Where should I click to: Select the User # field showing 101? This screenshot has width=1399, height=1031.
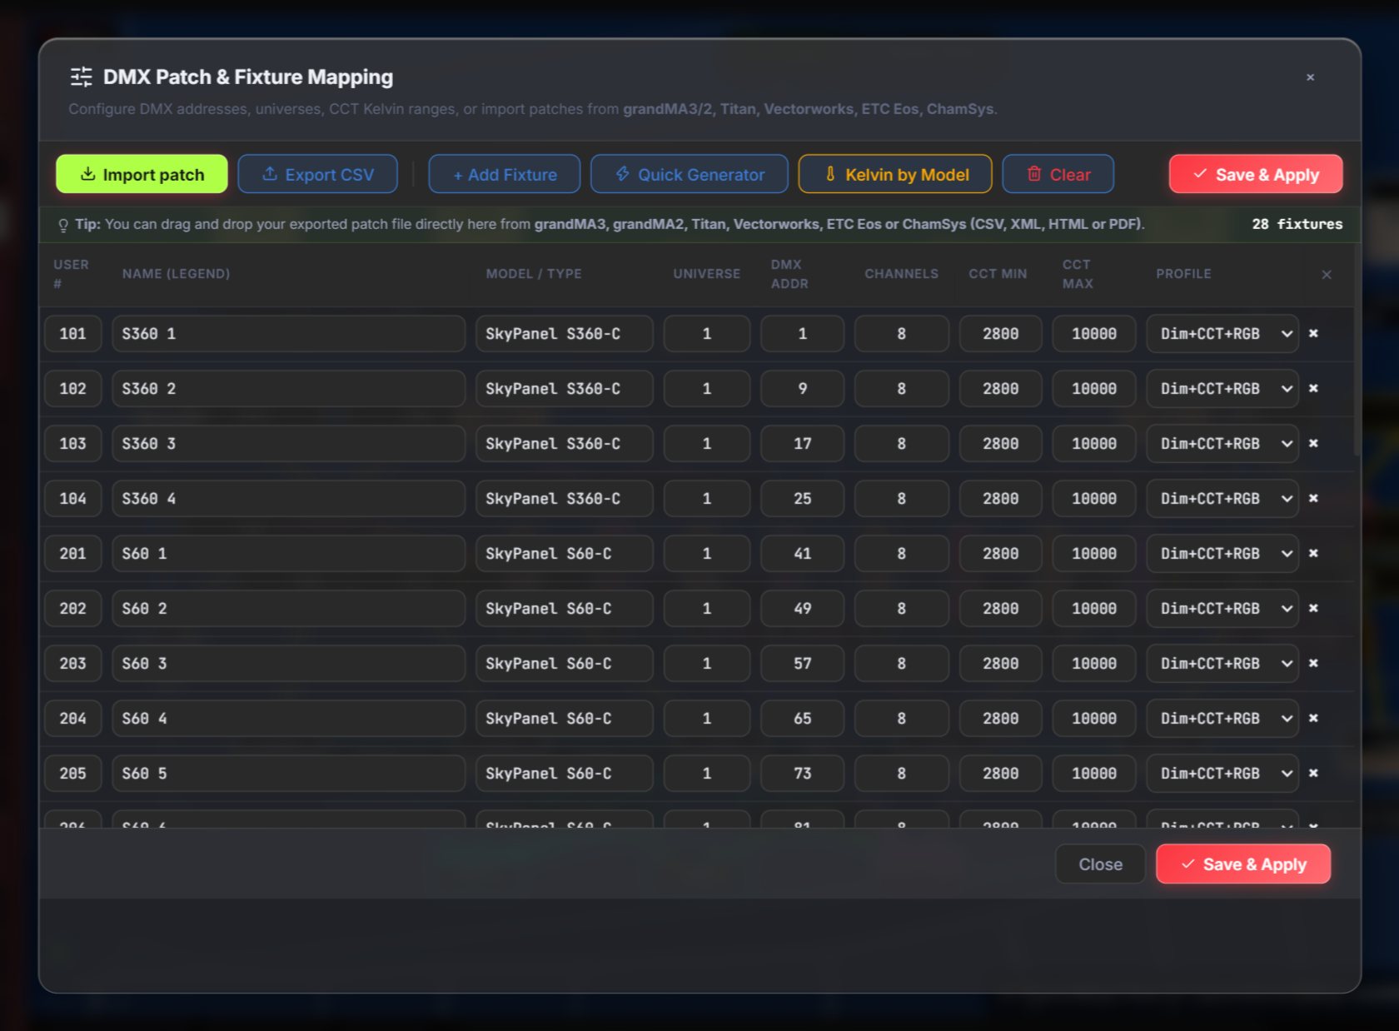(x=73, y=334)
